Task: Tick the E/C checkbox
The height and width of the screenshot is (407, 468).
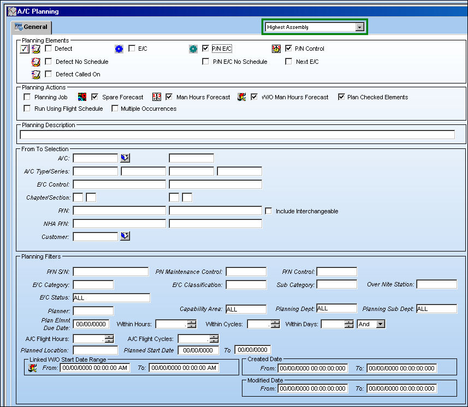Action: point(132,49)
